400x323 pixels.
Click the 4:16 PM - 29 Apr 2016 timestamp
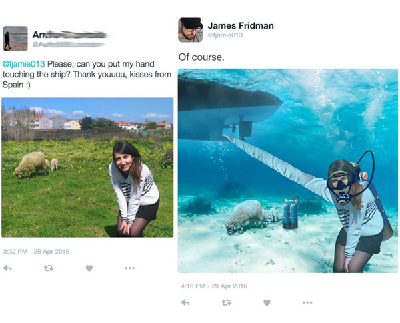214,286
